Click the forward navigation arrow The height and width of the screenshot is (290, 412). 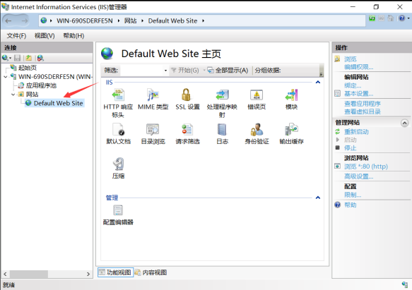click(25, 20)
